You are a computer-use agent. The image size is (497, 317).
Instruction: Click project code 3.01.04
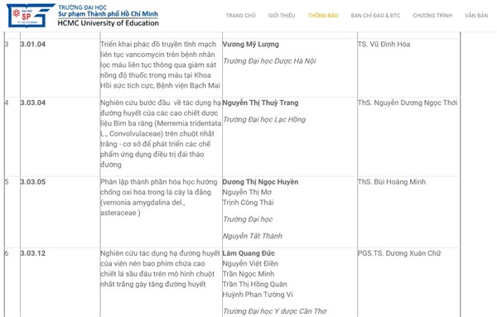(33, 45)
